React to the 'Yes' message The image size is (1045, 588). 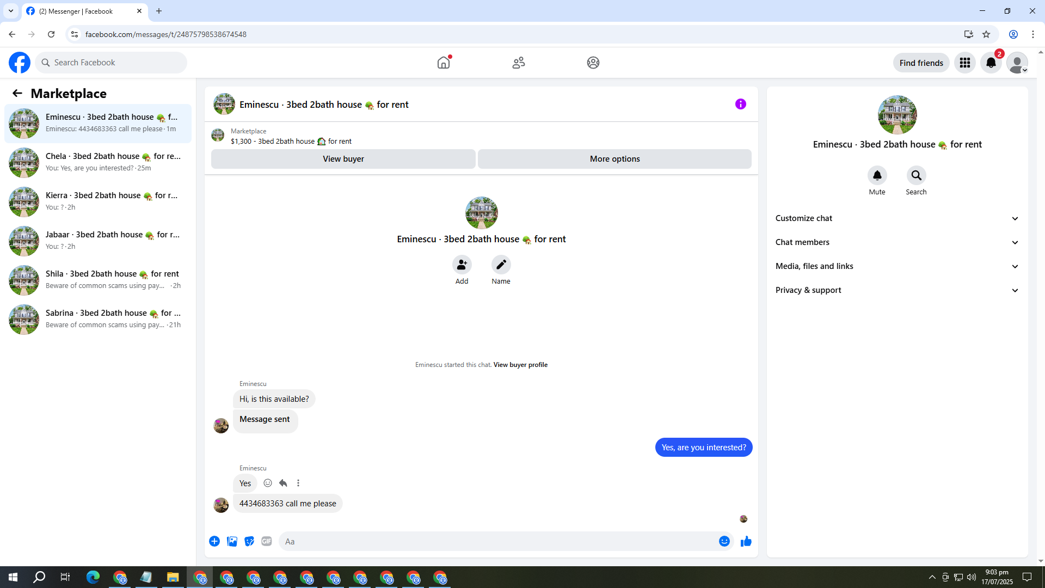pyautogui.click(x=268, y=483)
